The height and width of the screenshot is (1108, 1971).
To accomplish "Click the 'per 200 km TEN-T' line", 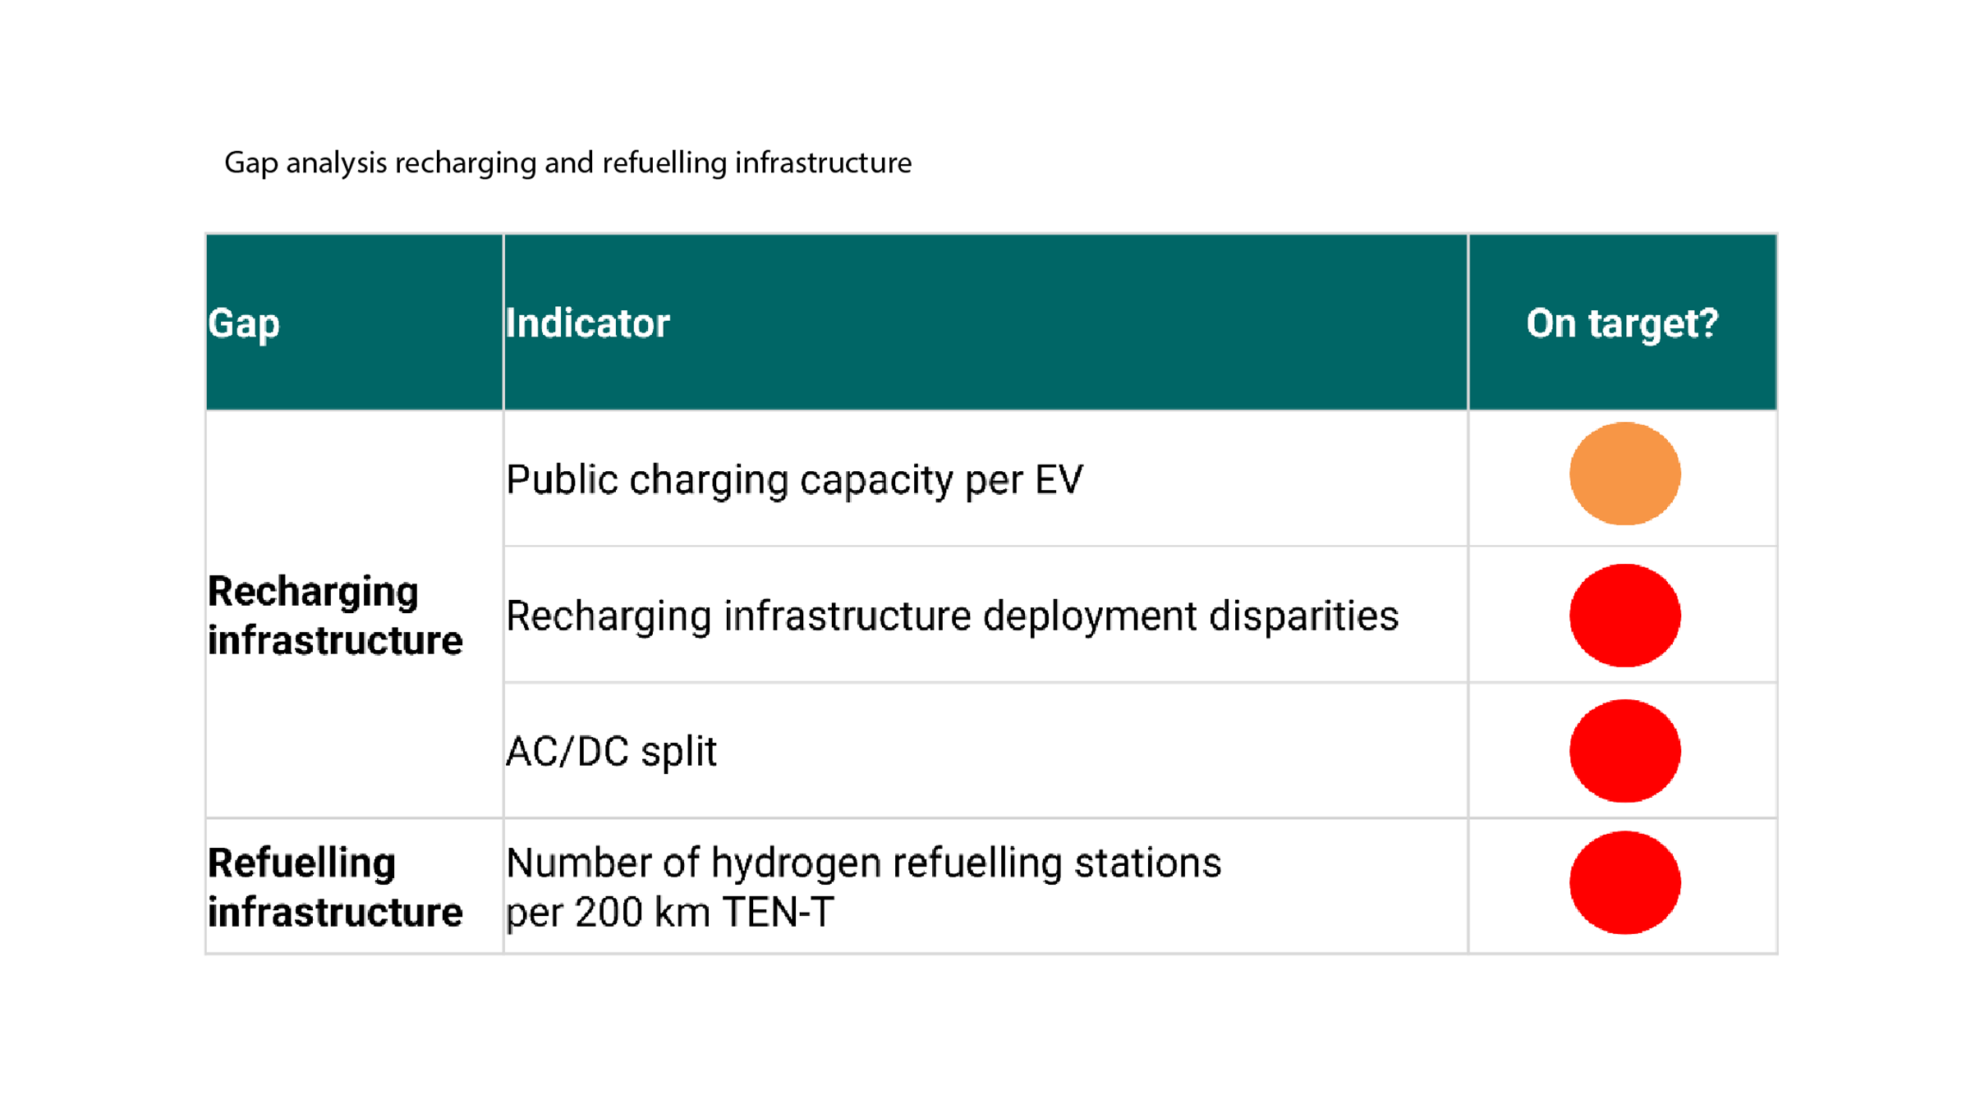I will tap(669, 912).
